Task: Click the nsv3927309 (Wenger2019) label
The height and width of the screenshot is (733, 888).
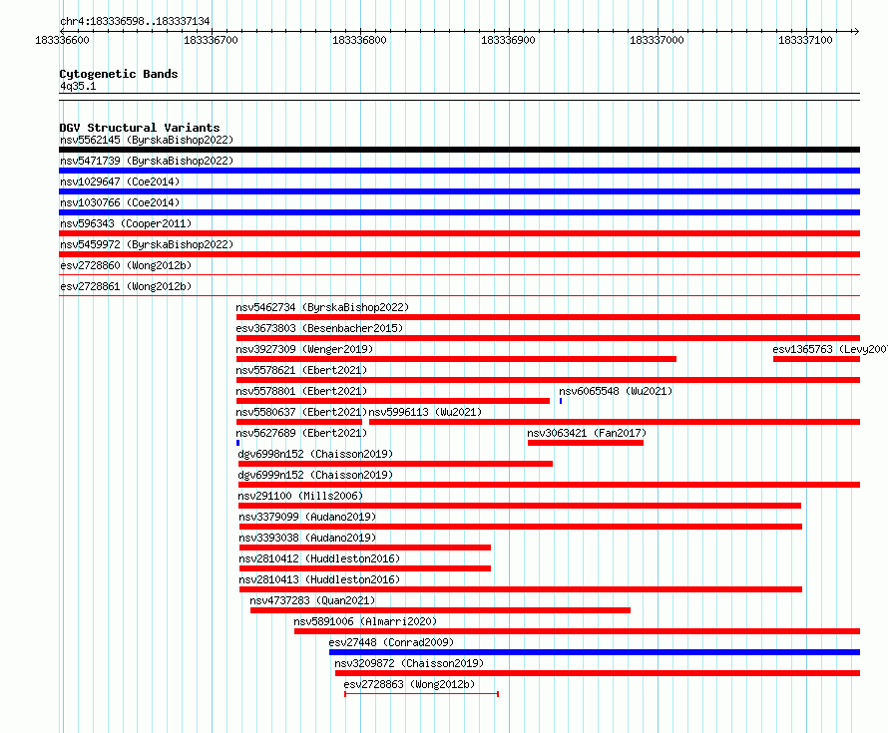Action: coord(304,349)
